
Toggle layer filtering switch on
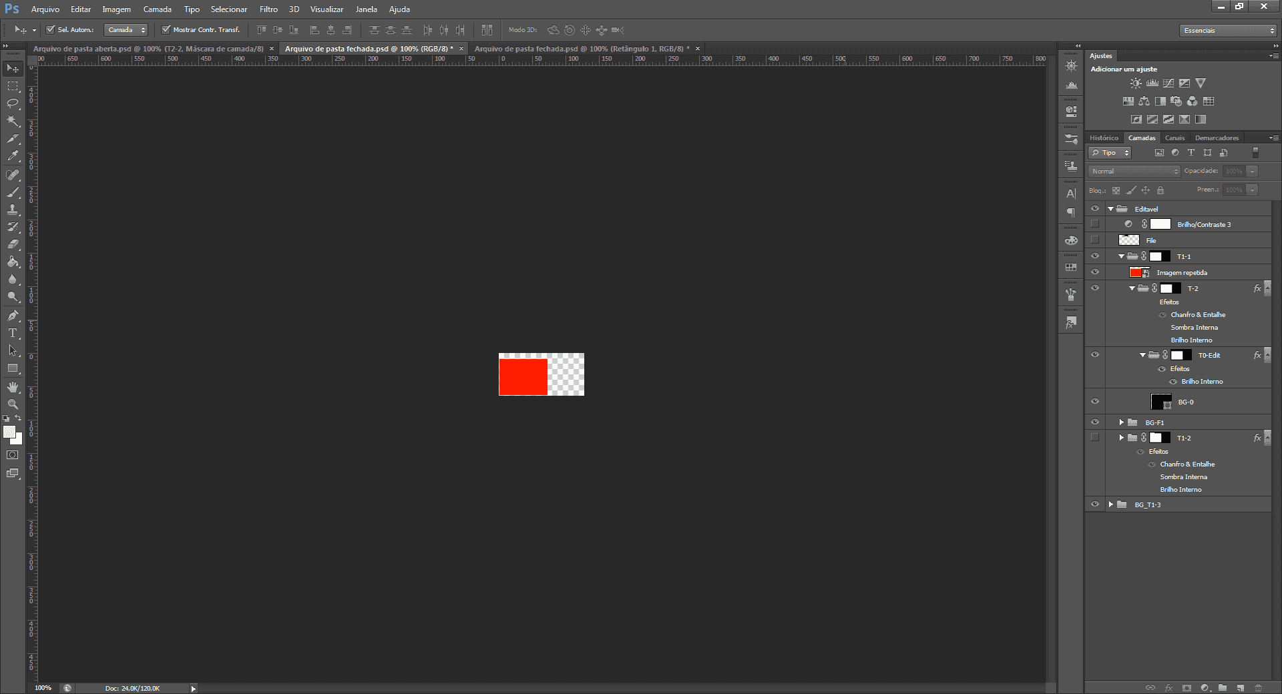pos(1255,153)
